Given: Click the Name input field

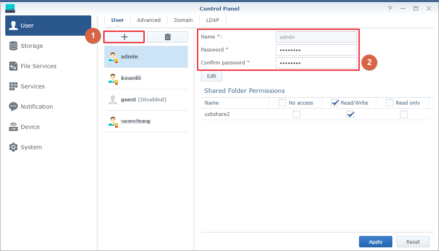Looking at the screenshot, I should (316, 36).
